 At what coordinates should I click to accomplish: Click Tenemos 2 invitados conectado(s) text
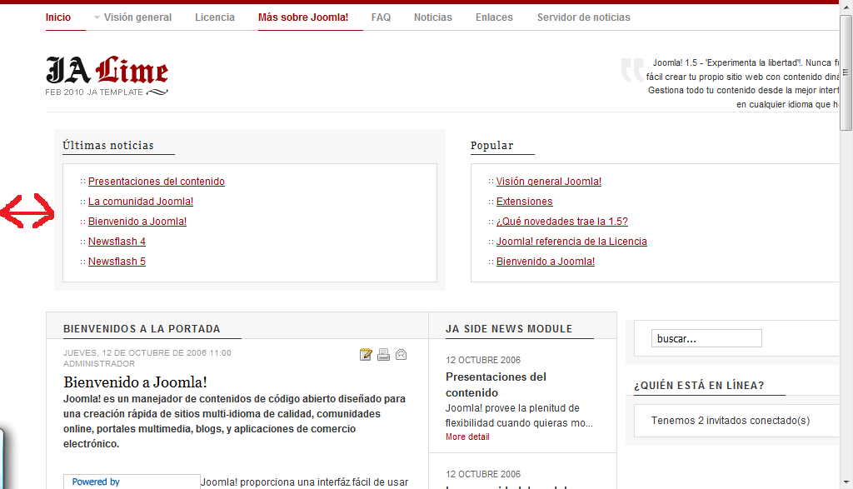(730, 421)
